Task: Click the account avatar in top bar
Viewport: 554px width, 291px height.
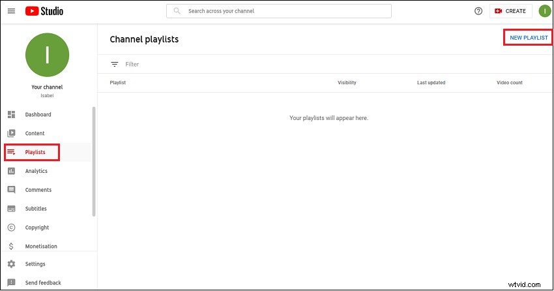Action: 544,11
